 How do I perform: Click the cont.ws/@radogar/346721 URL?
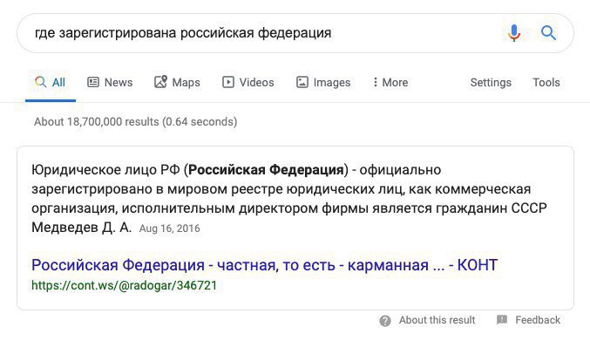click(124, 285)
